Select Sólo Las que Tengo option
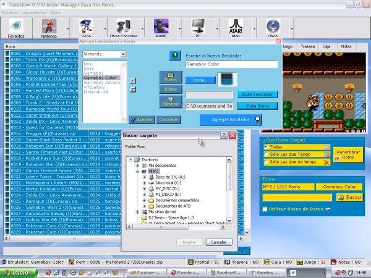The image size is (371, 278). pos(266,154)
